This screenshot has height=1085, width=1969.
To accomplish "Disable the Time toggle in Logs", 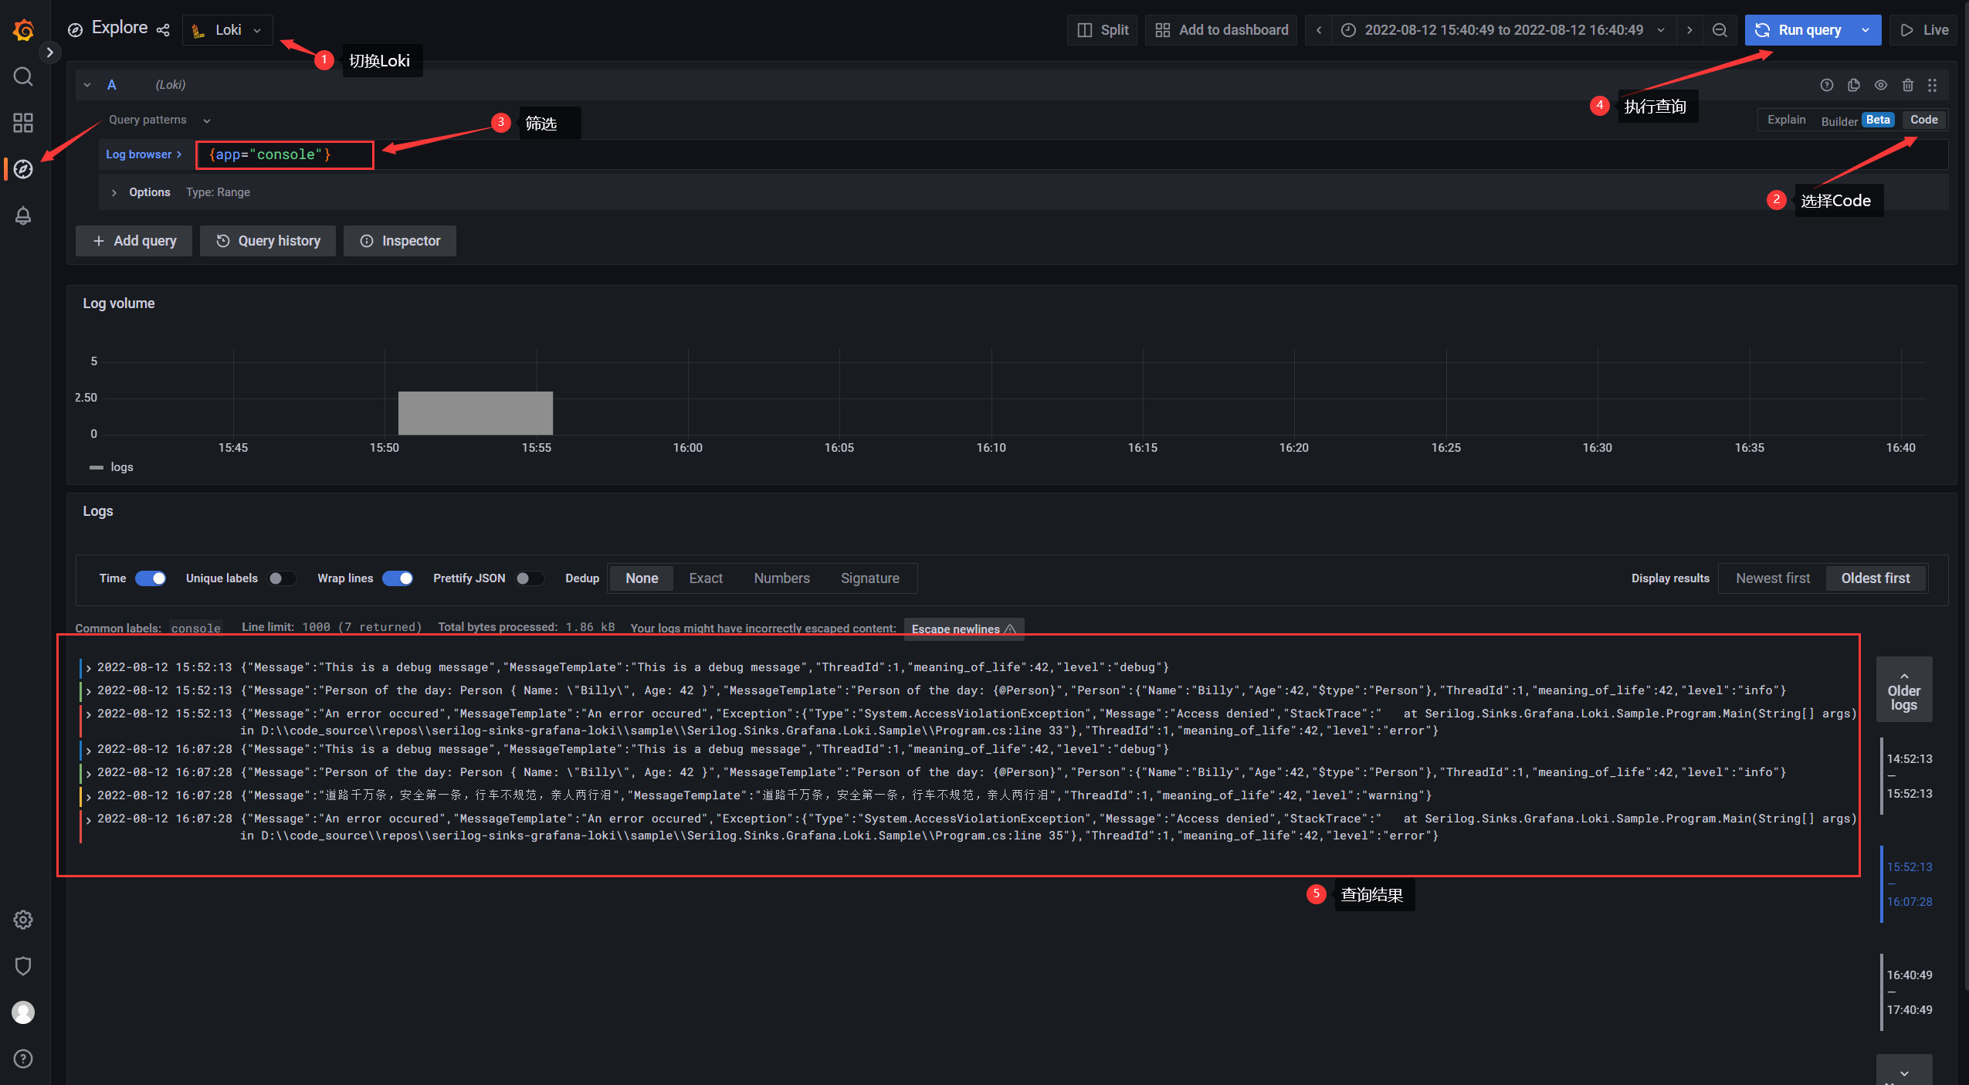I will click(x=151, y=578).
